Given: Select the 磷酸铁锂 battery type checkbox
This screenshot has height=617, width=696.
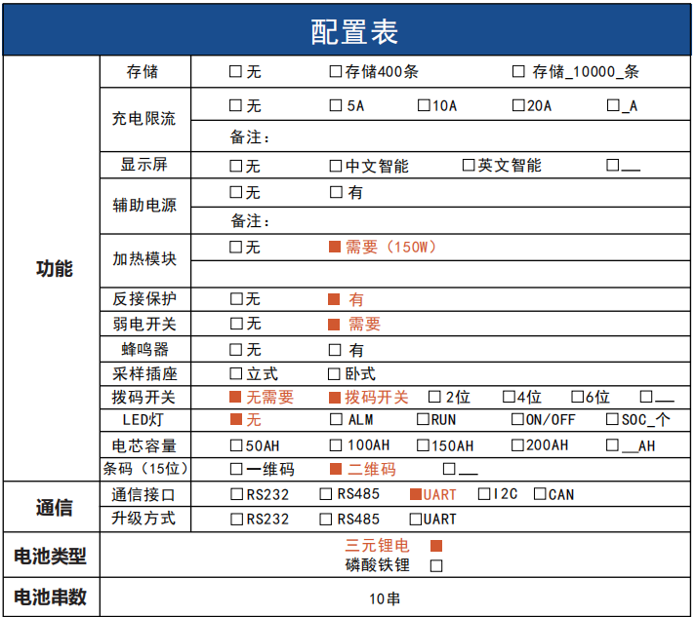Looking at the screenshot, I should 436,565.
